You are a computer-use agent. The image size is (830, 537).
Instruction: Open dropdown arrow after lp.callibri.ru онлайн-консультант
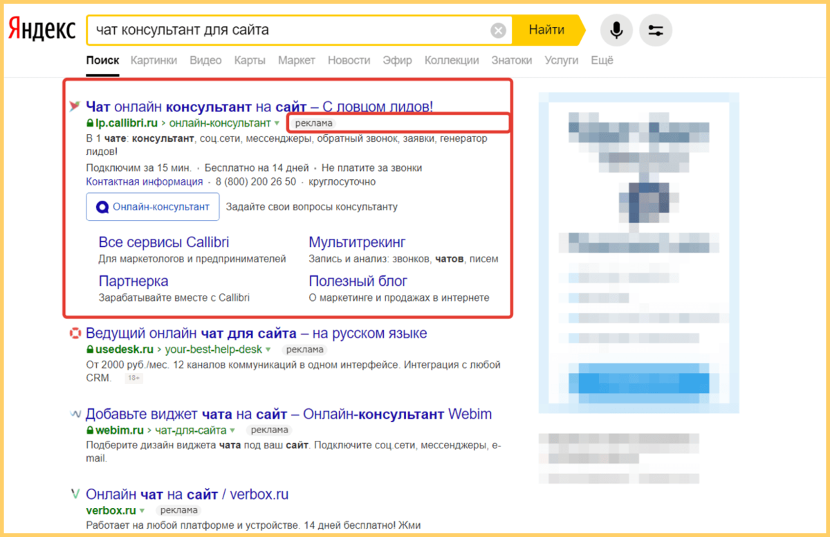tap(277, 124)
